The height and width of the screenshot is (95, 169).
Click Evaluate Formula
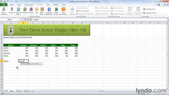point(118,14)
